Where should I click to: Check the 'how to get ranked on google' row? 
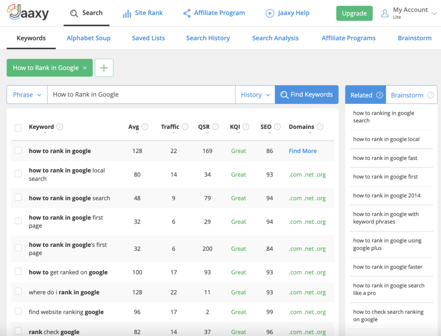[x=18, y=271]
